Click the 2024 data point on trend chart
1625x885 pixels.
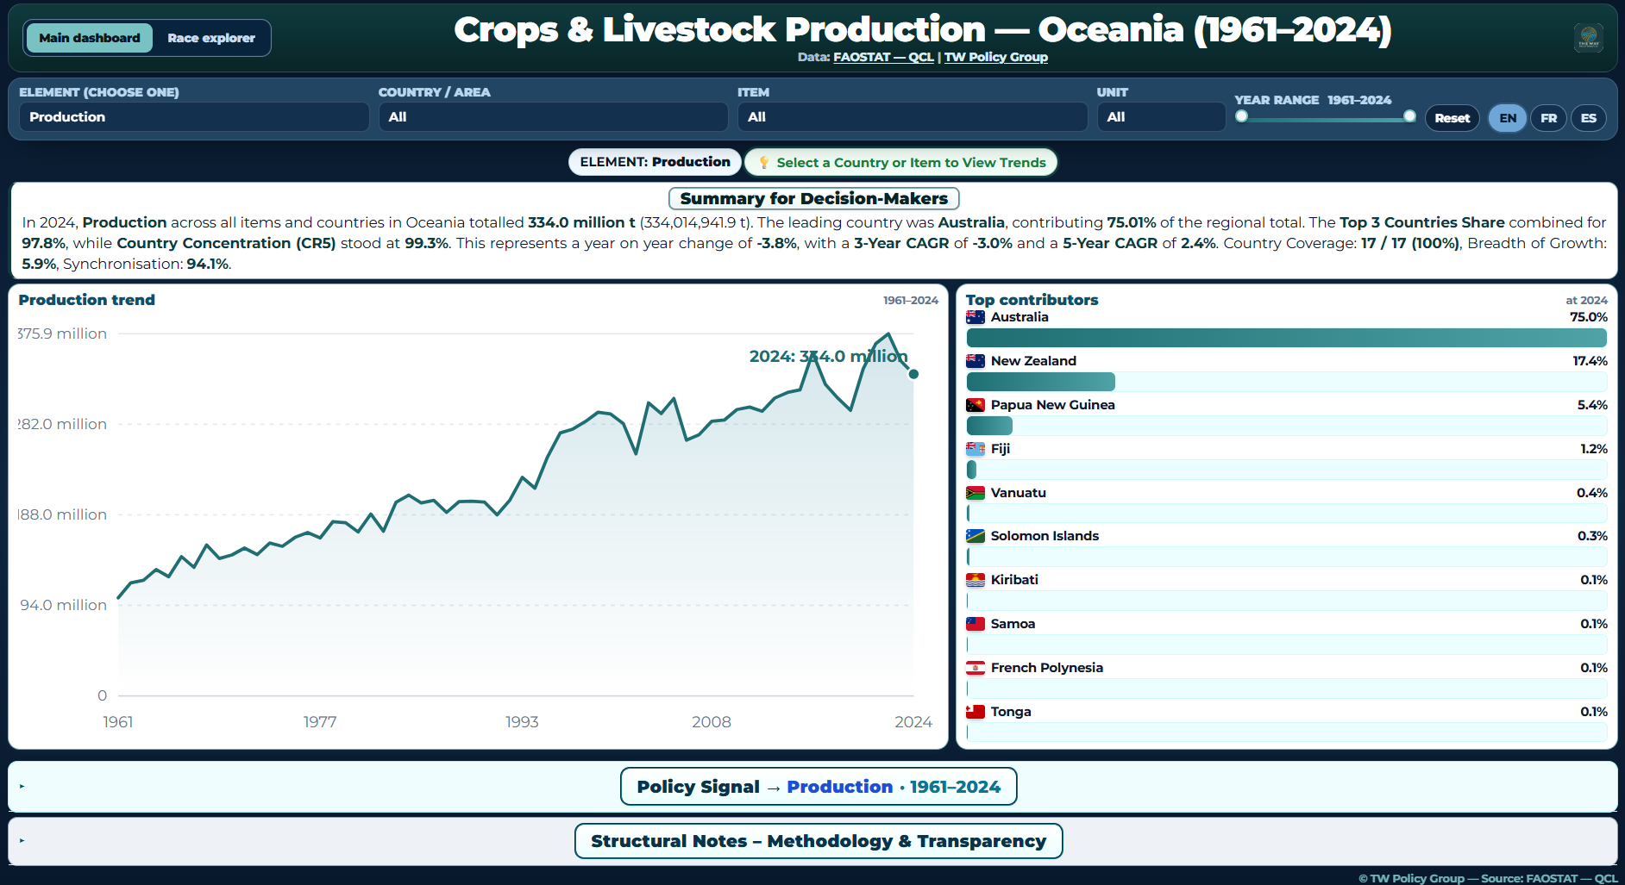(x=913, y=374)
